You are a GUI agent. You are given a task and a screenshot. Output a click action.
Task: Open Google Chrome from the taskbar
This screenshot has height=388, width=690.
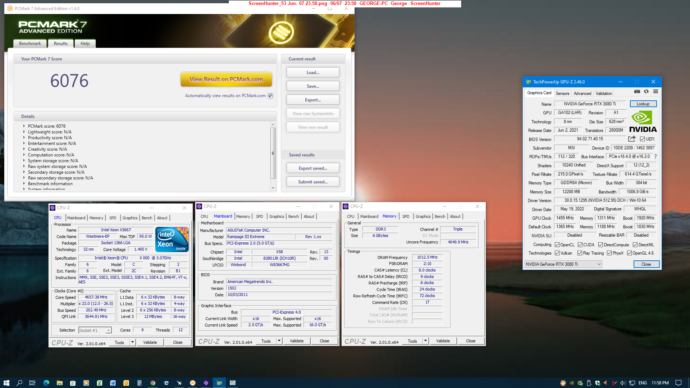(x=153, y=383)
